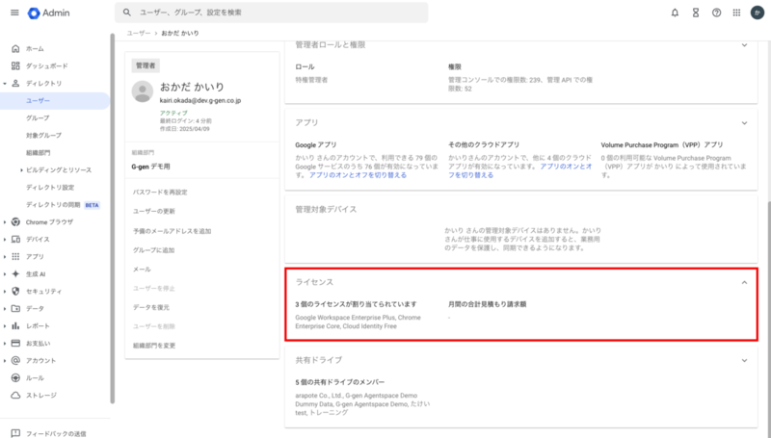Click the お支払い card icon
The height and width of the screenshot is (438, 771).
click(x=15, y=344)
